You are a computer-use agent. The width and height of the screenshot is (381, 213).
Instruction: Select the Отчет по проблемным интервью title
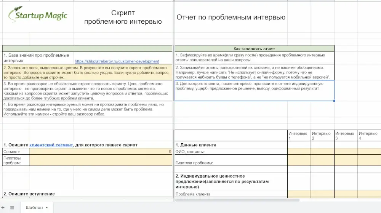[231, 17]
